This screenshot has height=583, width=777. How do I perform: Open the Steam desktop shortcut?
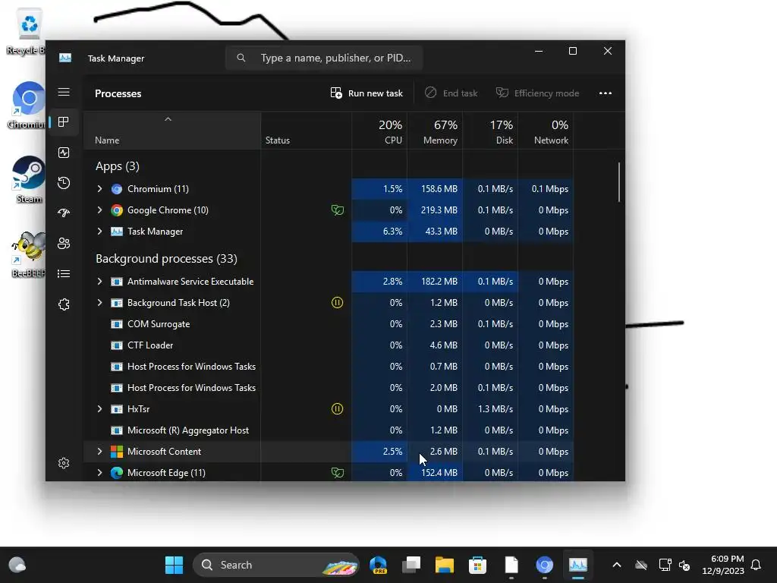click(29, 179)
